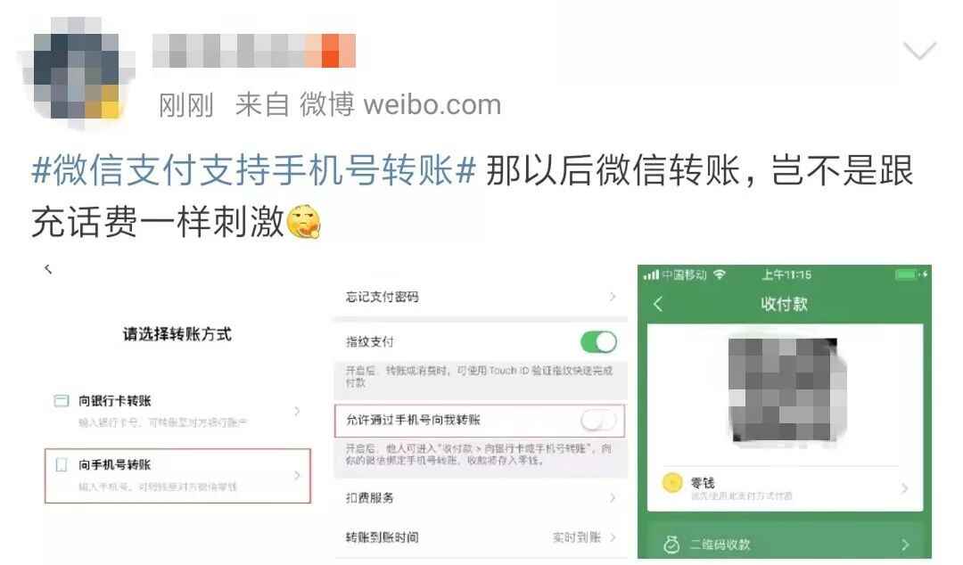
Task: Click the bank card icon beside 向银行卡转账
Action: click(62, 401)
